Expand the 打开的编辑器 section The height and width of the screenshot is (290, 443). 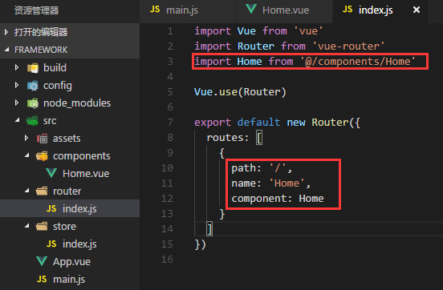6,32
